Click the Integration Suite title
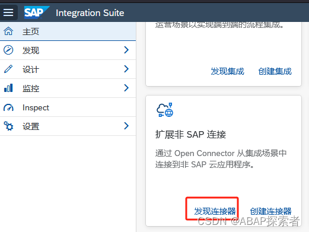This screenshot has height=232, width=309. [x=90, y=13]
